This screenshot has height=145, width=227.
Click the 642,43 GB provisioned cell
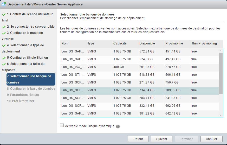(177, 114)
